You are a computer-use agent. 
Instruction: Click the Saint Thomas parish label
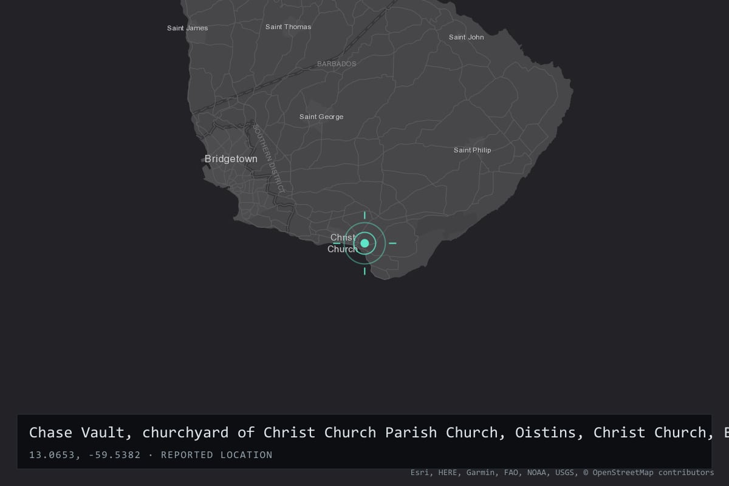[x=289, y=27]
